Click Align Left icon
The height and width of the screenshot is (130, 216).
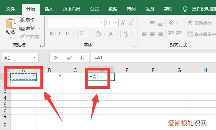click(144, 34)
